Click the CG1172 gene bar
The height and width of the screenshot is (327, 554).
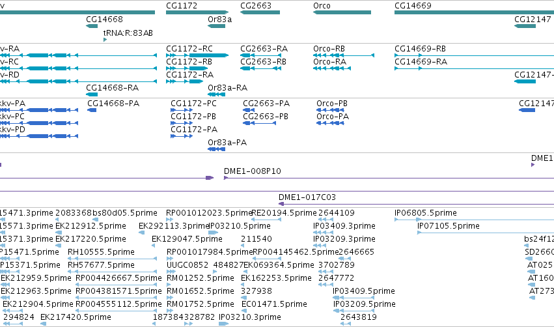click(197, 12)
